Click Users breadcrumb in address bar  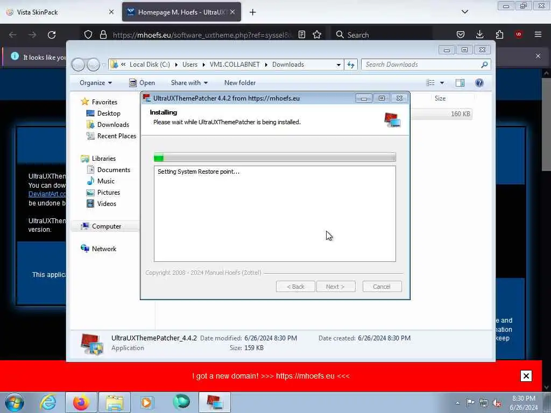click(x=190, y=65)
